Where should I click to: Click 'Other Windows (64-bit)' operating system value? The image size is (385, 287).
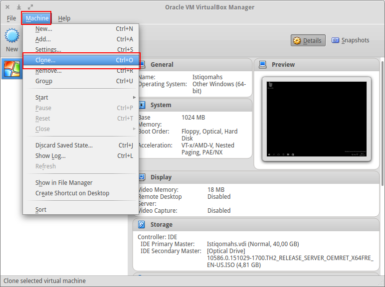(x=219, y=88)
